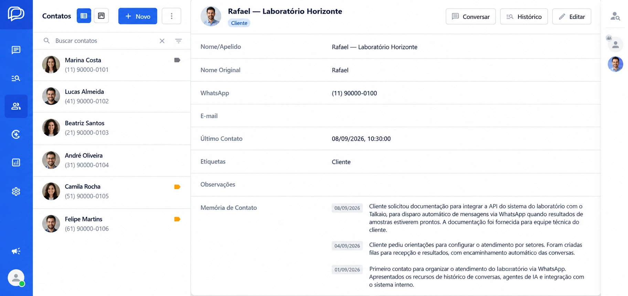The image size is (628, 296).
Task: Open the contact filter icon
Action: 178,41
